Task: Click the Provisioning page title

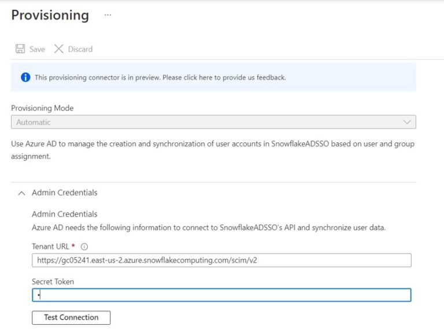Action: 50,15
